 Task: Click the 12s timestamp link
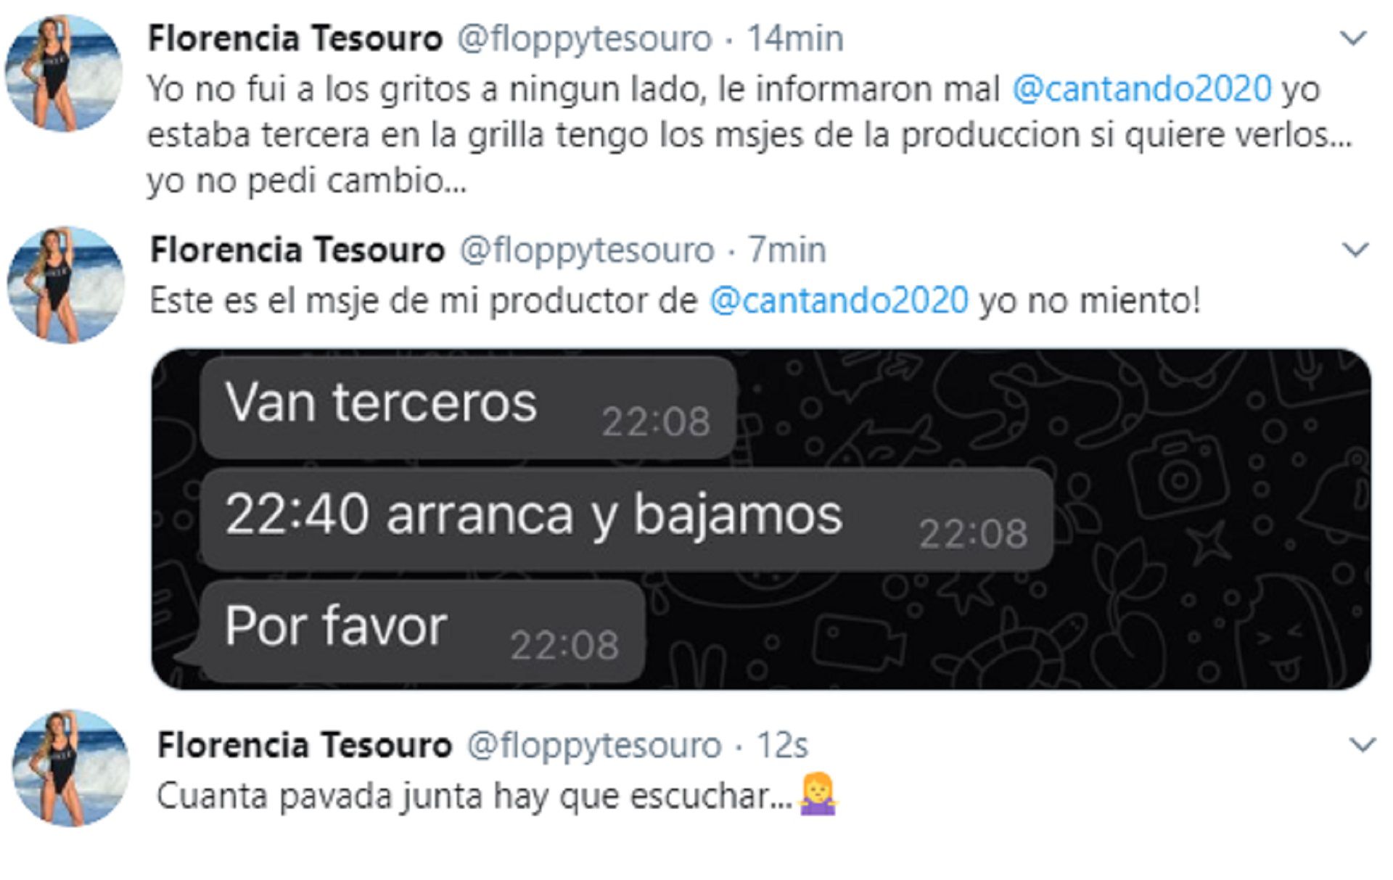(782, 745)
